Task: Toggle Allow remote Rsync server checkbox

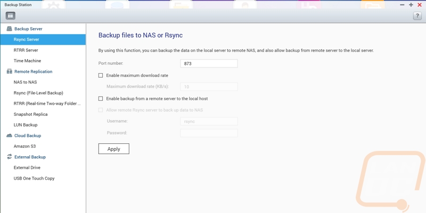Action: 101,110
